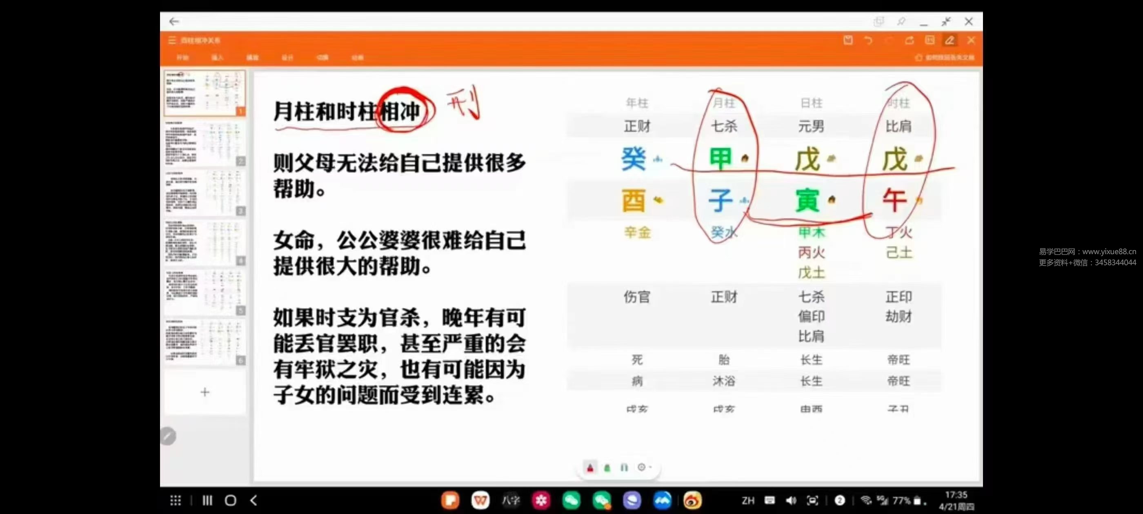1143x514 pixels.
Task: Open WPS Office from the taskbar
Action: (480, 500)
